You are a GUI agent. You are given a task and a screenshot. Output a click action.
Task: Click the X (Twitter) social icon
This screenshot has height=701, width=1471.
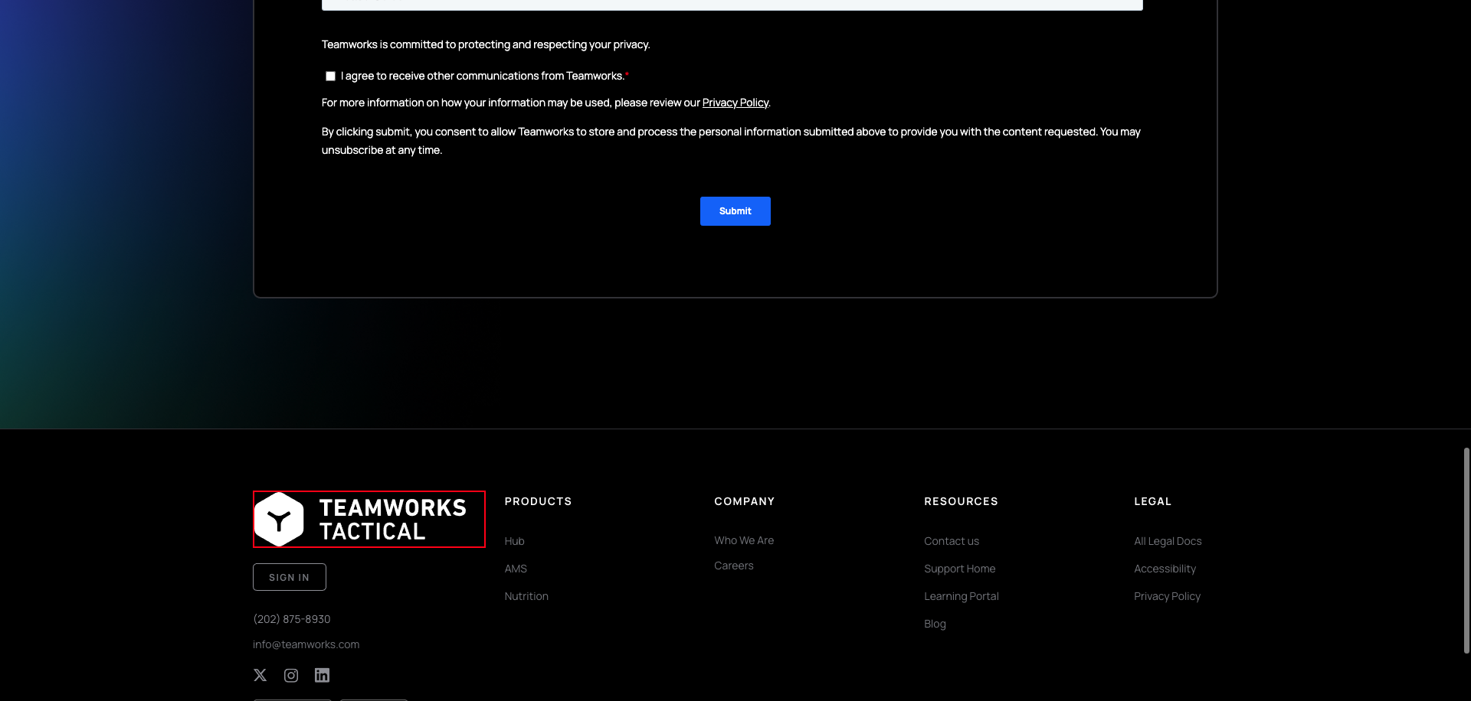tap(260, 675)
